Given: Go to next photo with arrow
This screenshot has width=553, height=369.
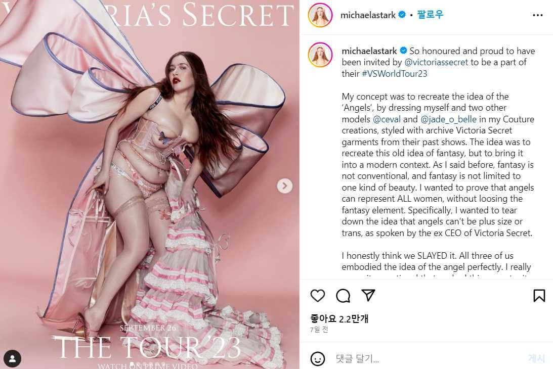Looking at the screenshot, I should point(284,186).
